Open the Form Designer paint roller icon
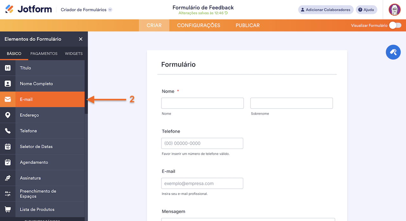The width and height of the screenshot is (406, 221). tap(393, 52)
